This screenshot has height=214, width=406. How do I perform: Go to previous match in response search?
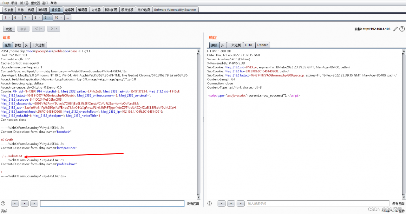(x=221, y=203)
